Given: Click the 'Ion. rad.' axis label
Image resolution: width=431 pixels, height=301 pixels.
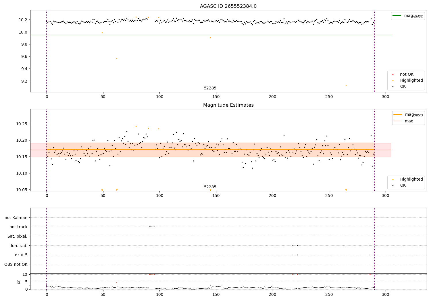Looking at the screenshot, I should (19, 246).
